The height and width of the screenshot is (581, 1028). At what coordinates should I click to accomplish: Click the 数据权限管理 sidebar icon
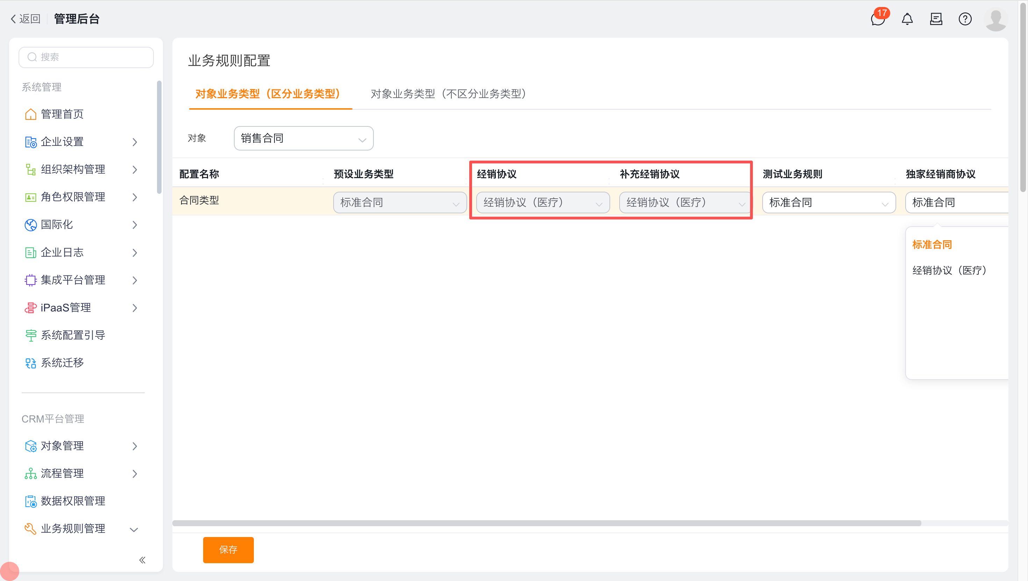(x=30, y=501)
